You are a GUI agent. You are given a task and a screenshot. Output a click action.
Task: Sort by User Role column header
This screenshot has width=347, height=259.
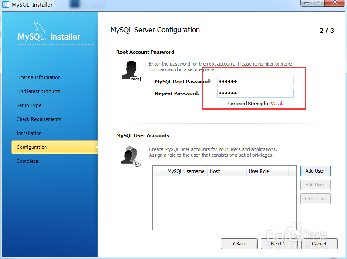click(x=267, y=171)
